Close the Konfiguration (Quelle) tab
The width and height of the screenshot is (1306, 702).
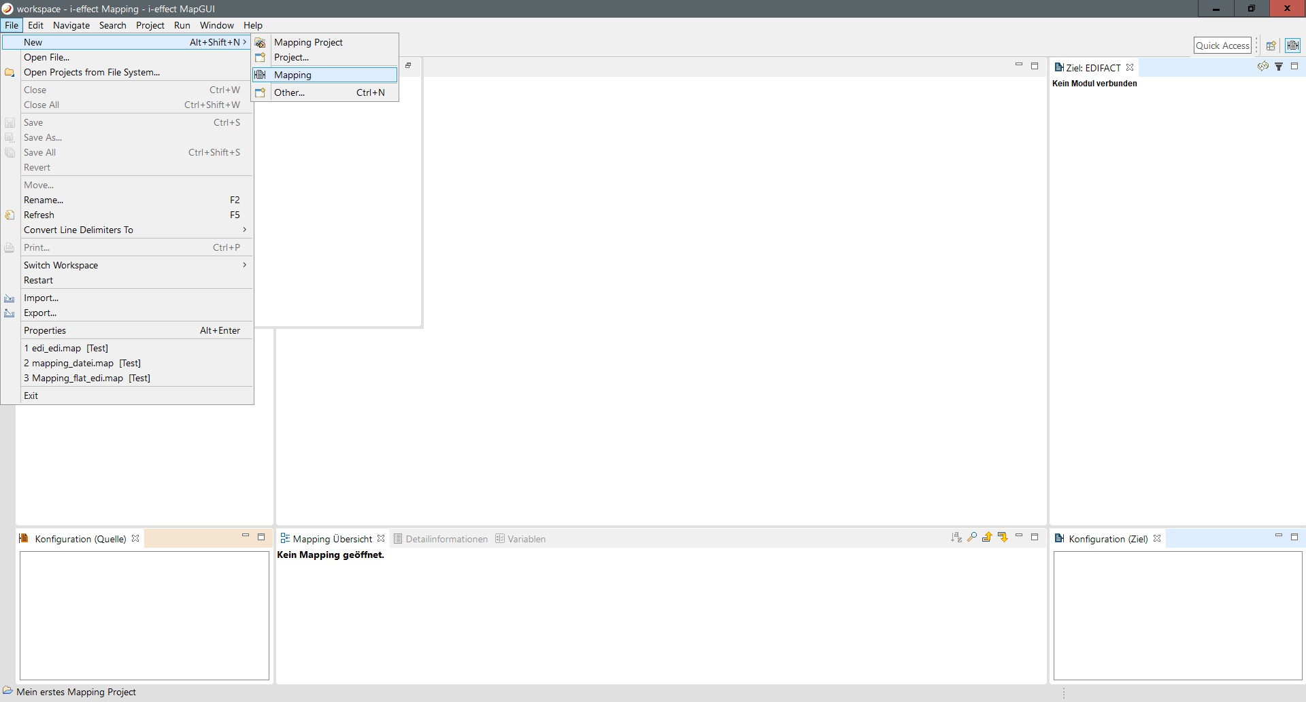[135, 538]
